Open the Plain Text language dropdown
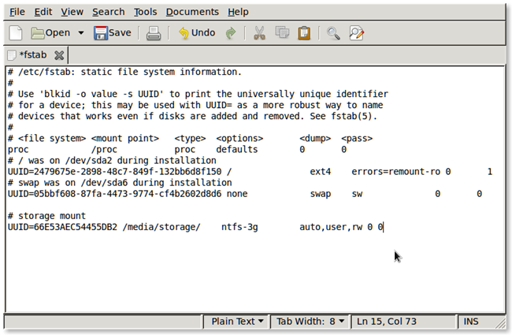Image resolution: width=512 pixels, height=335 pixels. [237, 322]
